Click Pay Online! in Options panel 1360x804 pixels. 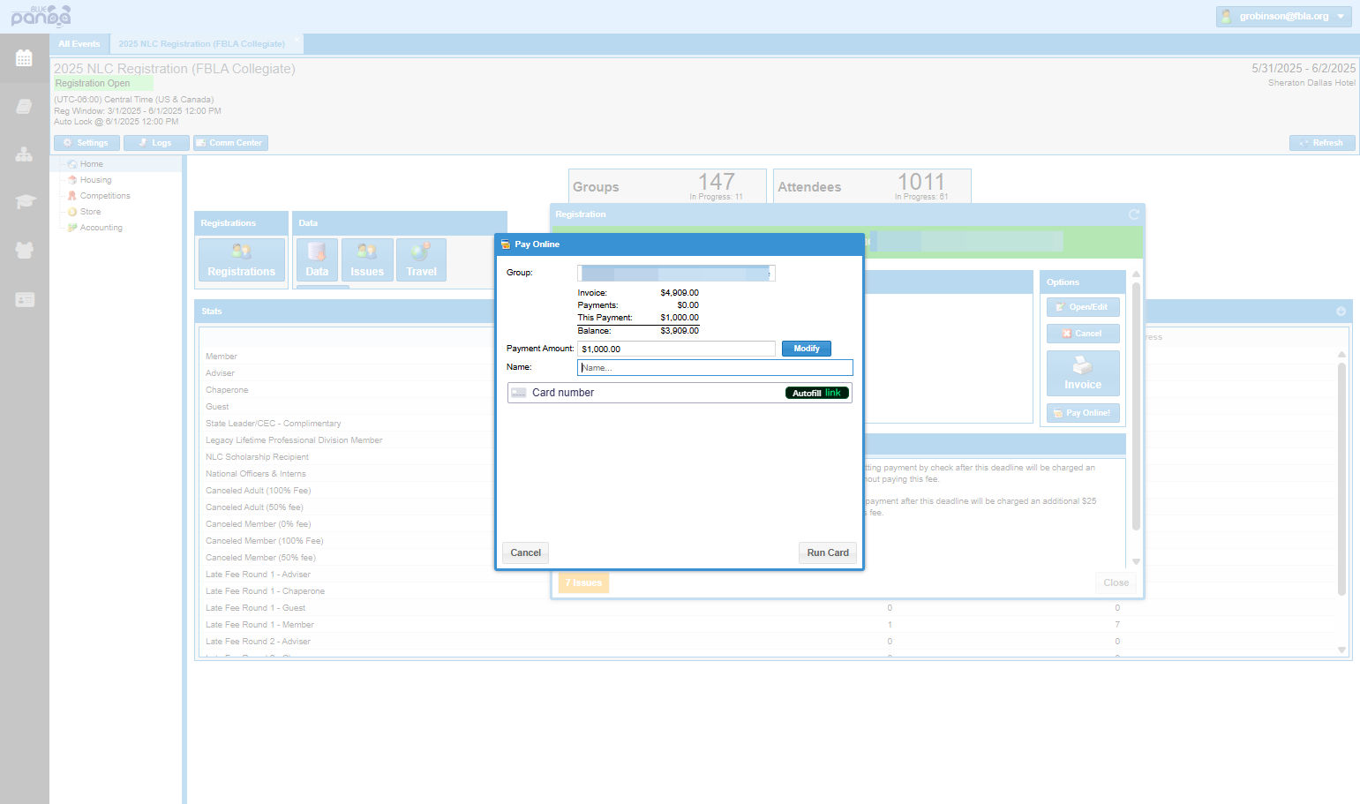pyautogui.click(x=1082, y=413)
